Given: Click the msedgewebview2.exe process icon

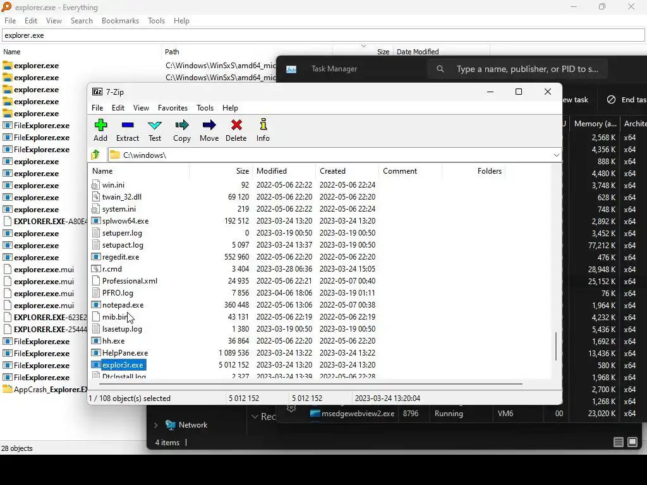Looking at the screenshot, I should pyautogui.click(x=315, y=413).
